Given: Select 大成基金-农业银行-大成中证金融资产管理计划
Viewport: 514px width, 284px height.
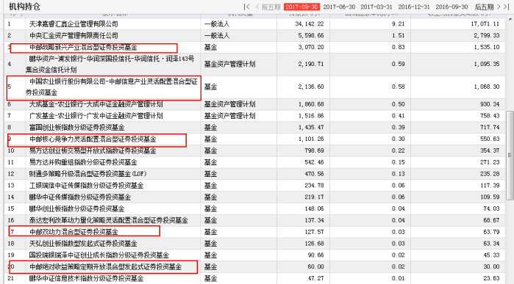Looking at the screenshot, I should pyautogui.click(x=96, y=104).
